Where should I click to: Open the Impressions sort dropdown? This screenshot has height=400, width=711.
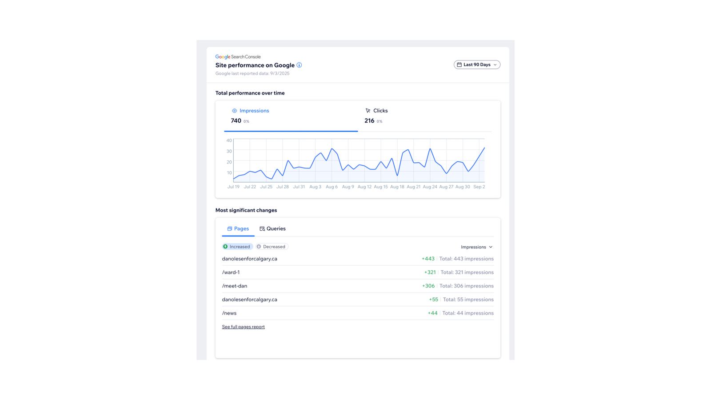[476, 247]
